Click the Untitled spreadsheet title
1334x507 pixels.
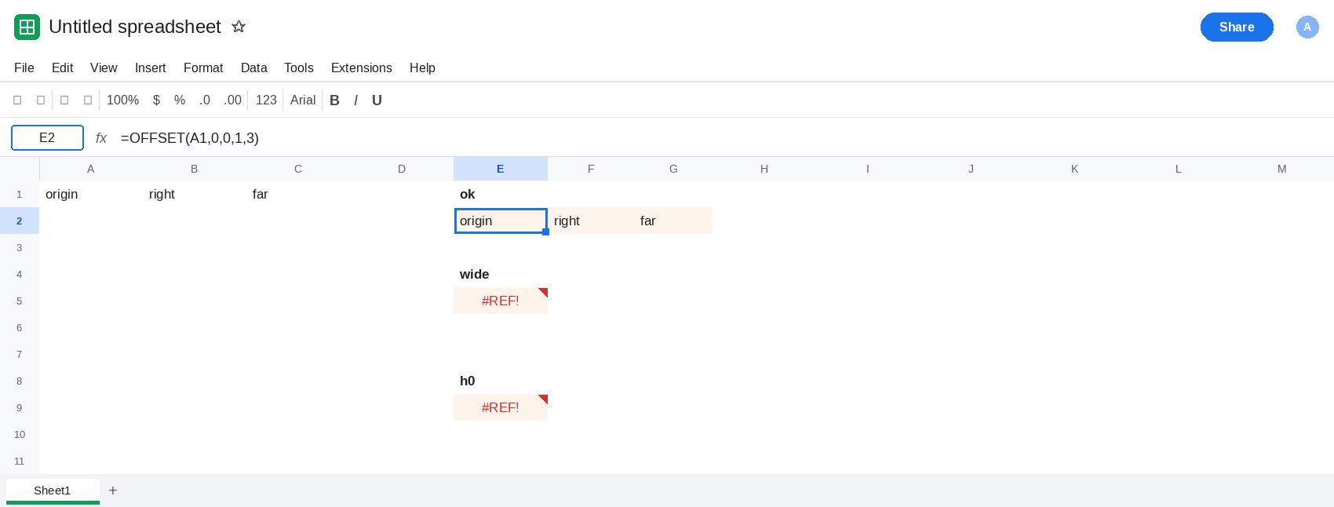coord(135,27)
